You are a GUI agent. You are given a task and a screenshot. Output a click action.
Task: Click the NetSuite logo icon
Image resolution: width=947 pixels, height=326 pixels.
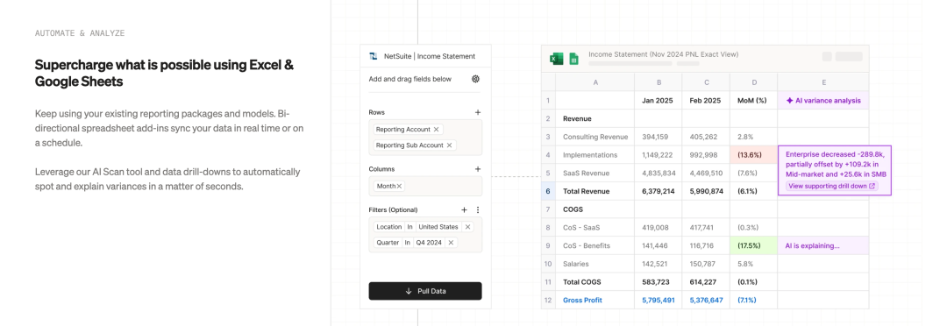tap(374, 56)
